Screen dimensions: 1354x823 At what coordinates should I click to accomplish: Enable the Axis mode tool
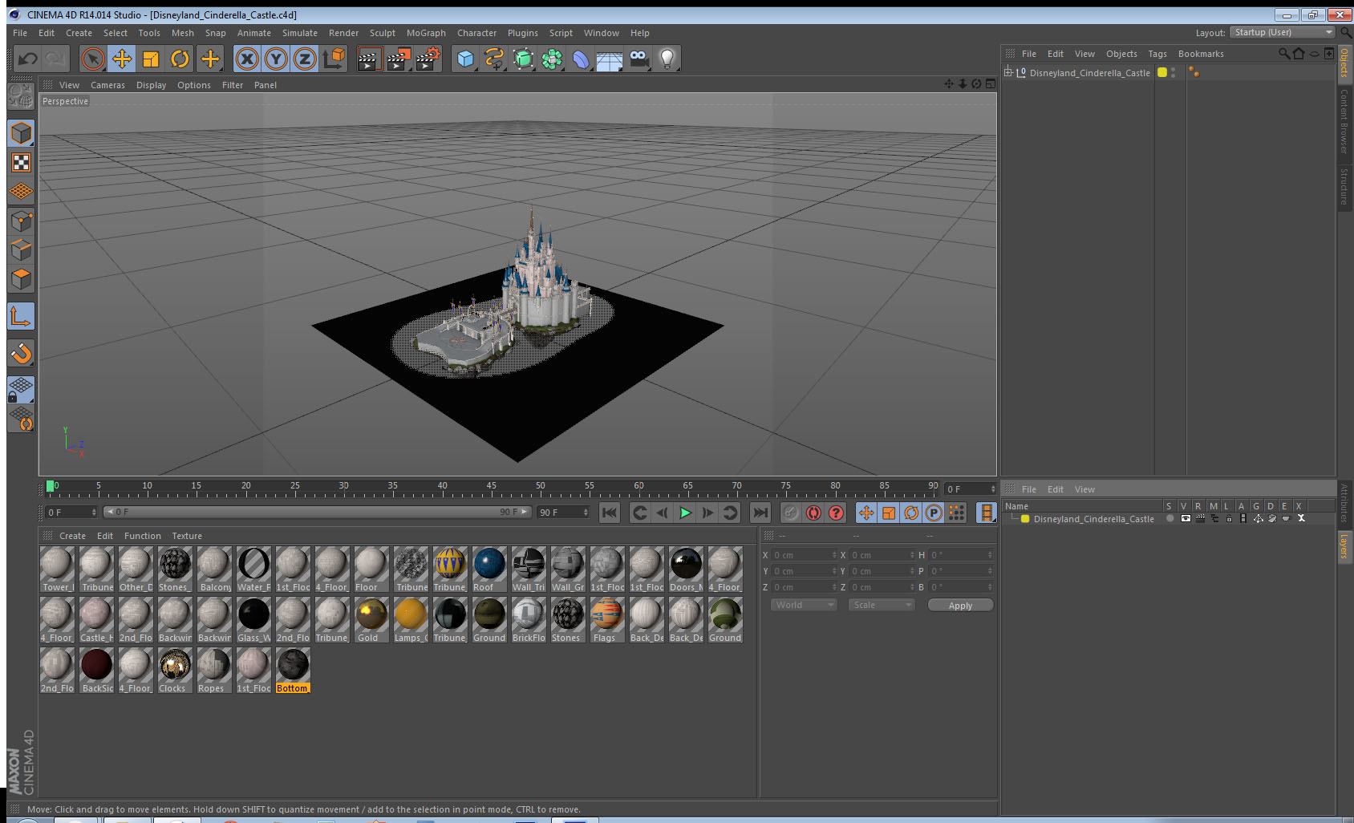click(21, 317)
